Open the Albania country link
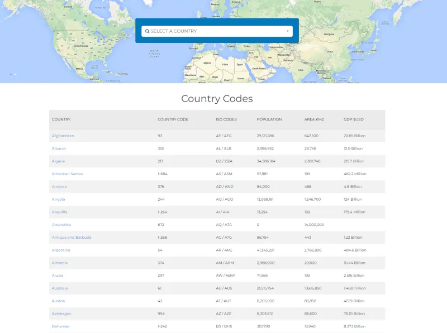 pyautogui.click(x=59, y=148)
